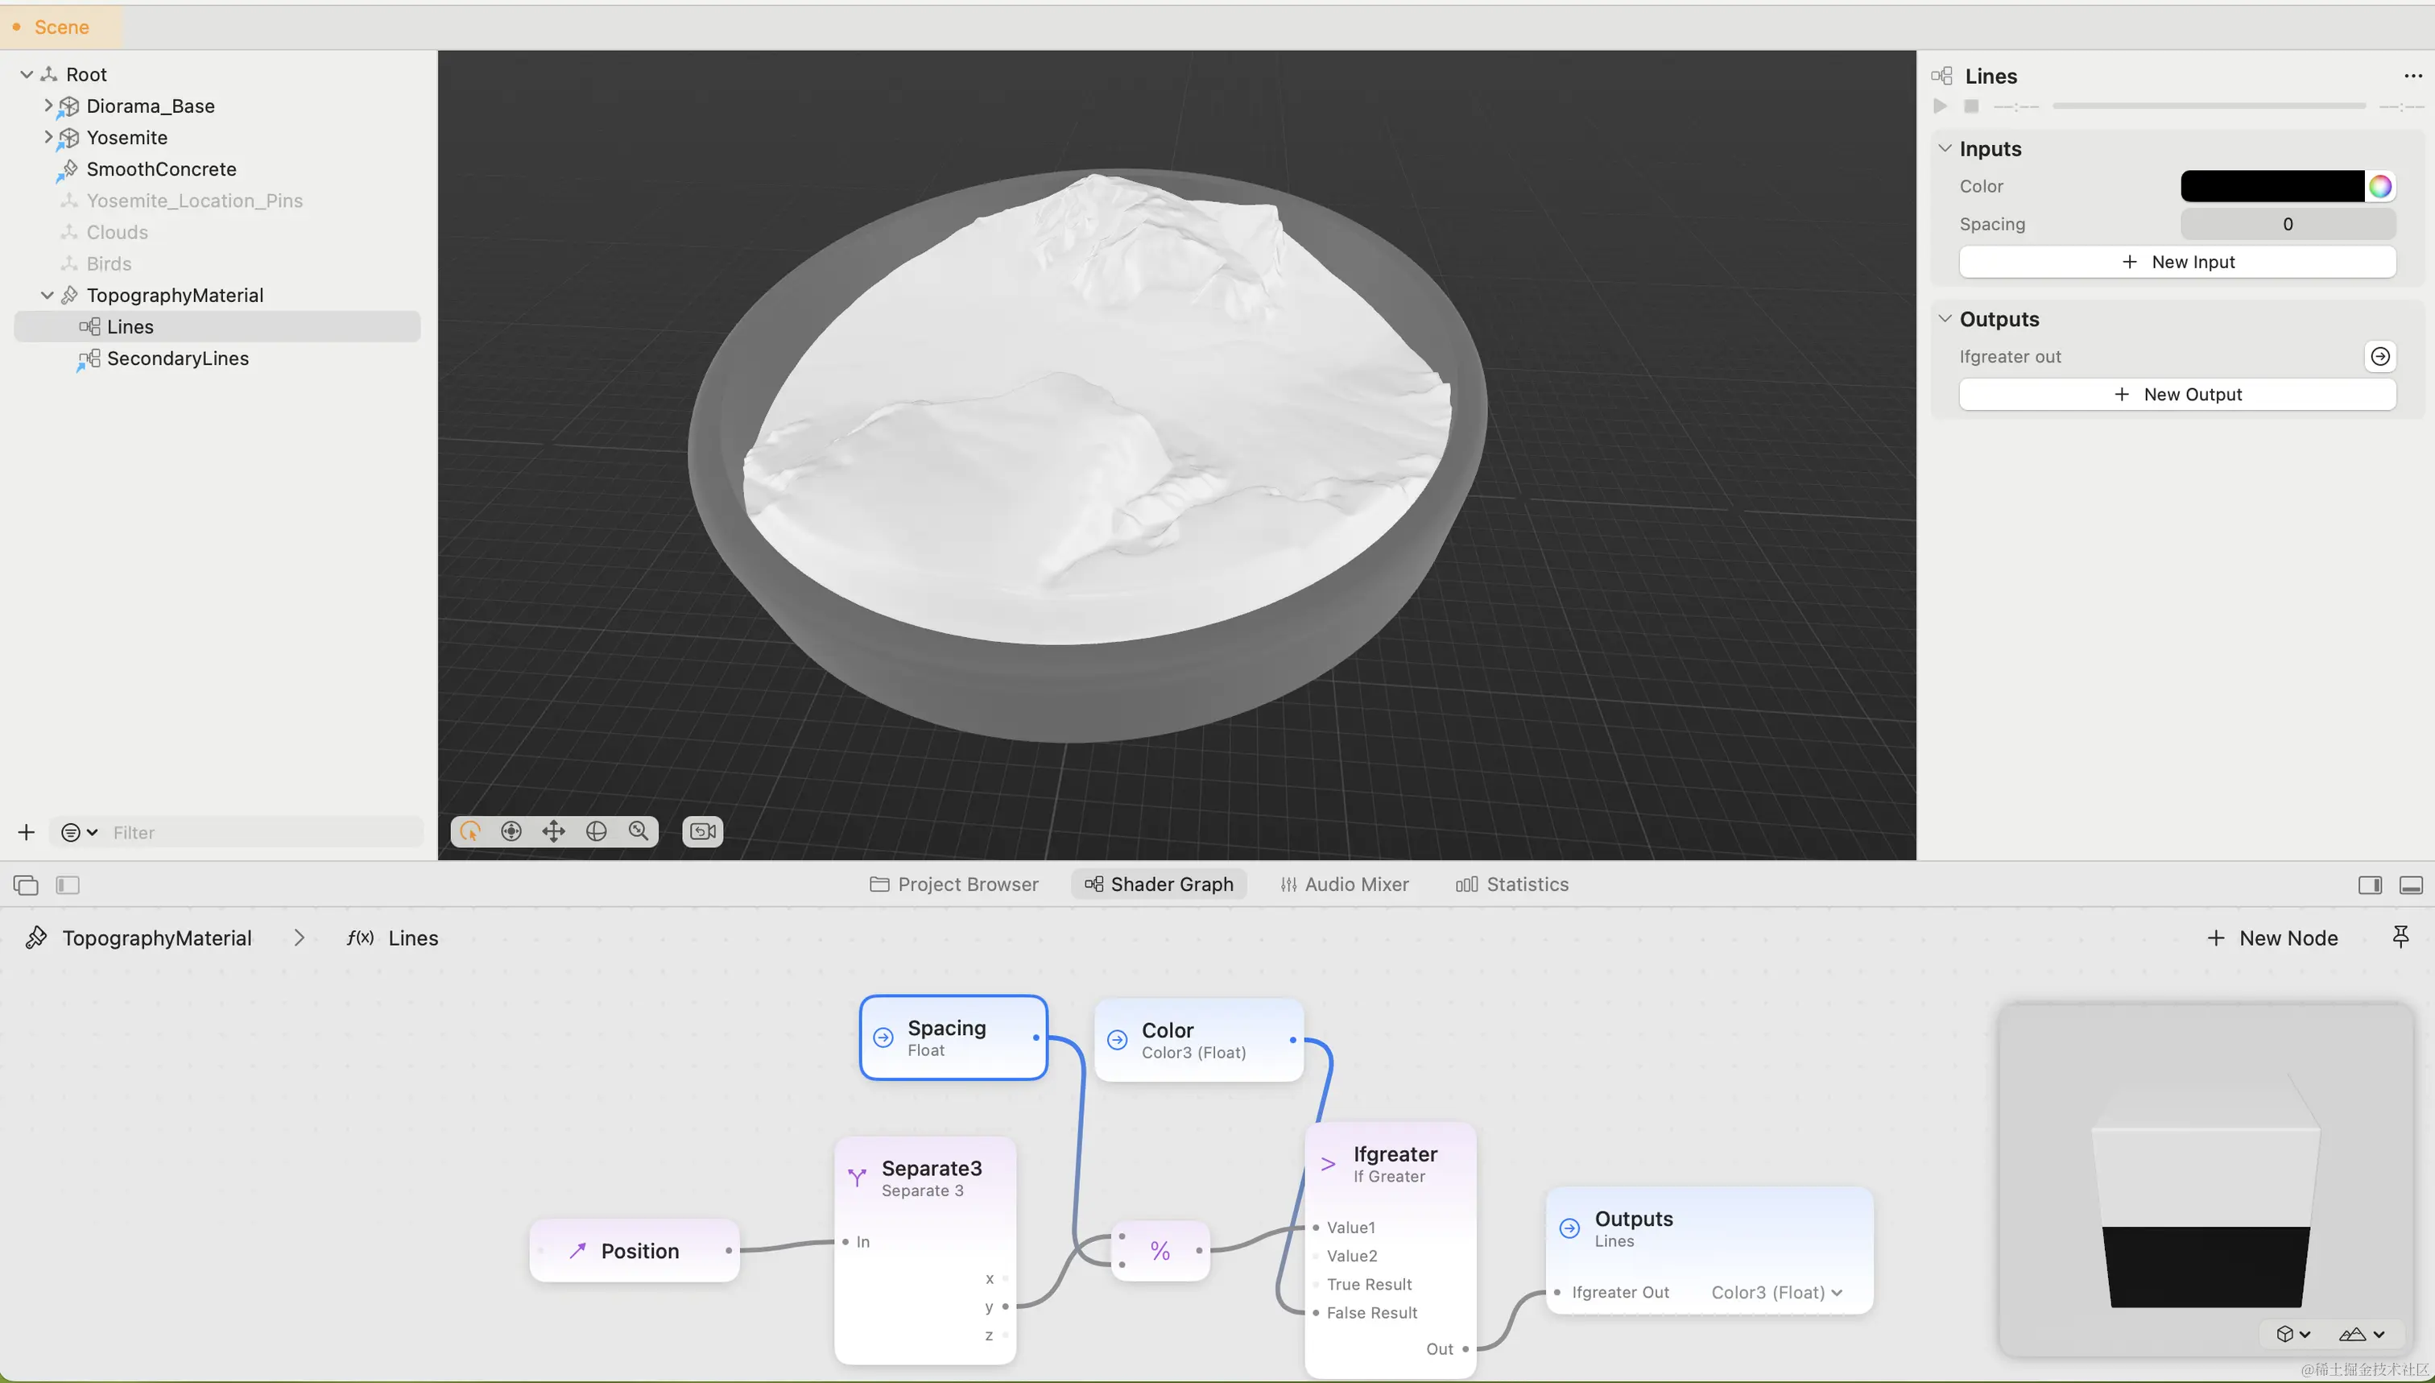Viewport: 2435px width, 1383px height.
Task: Click the pin icon beside New Node
Action: pos(2400,938)
